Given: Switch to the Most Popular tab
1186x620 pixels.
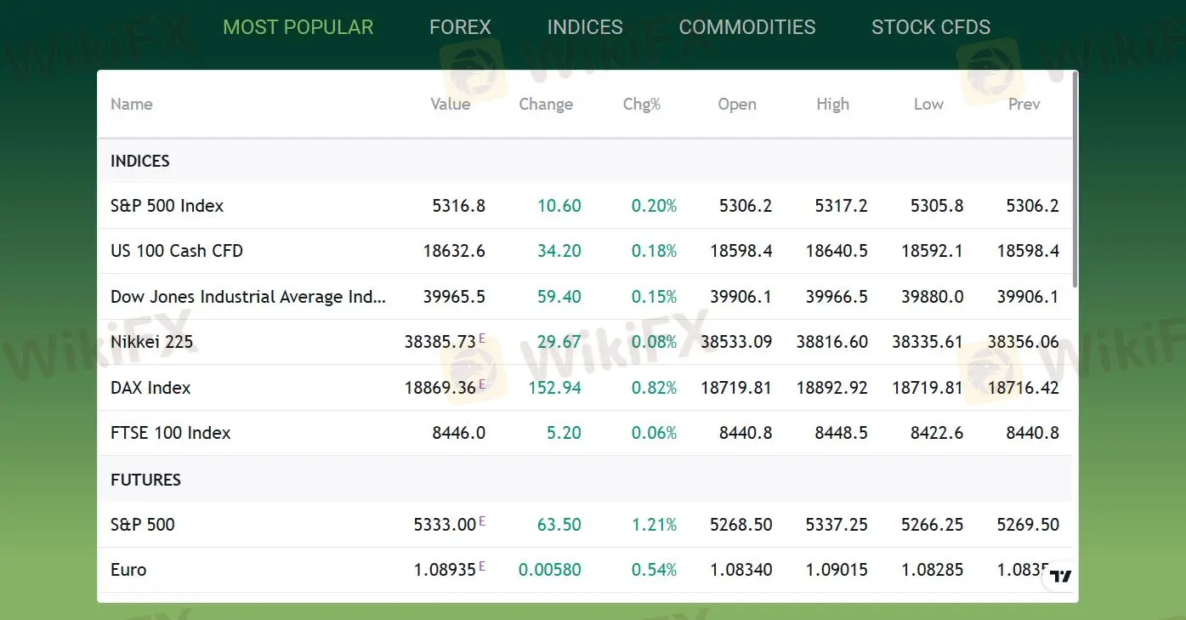Looking at the screenshot, I should (x=298, y=27).
